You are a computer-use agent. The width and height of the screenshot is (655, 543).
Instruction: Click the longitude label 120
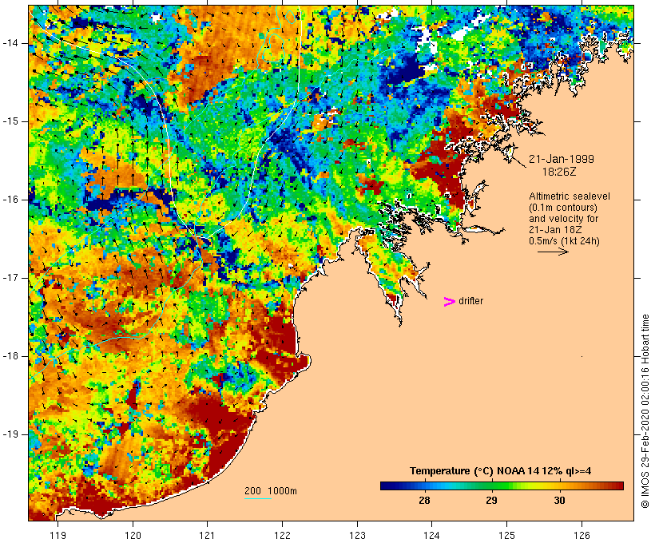coord(133,535)
